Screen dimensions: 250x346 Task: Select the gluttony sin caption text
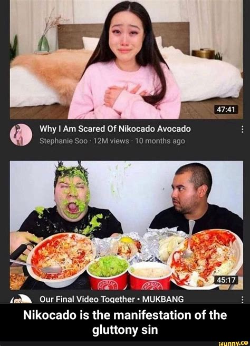pyautogui.click(x=125, y=322)
